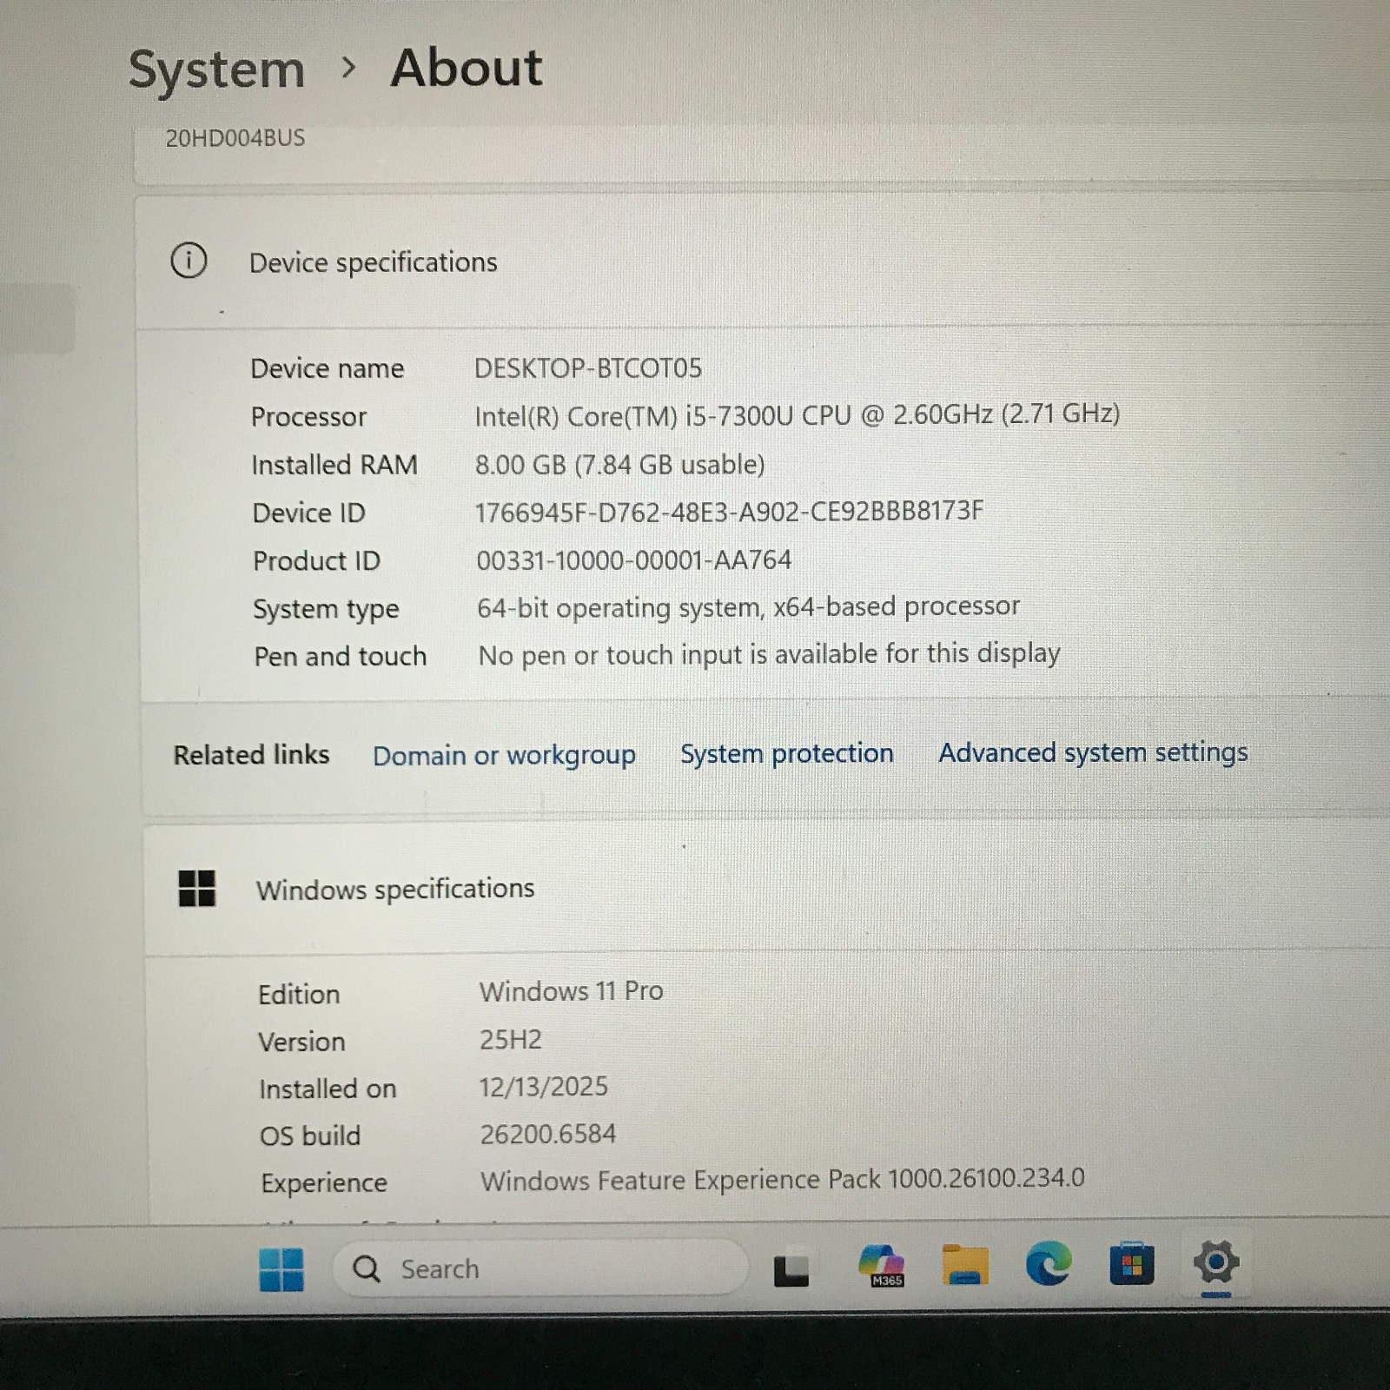Viewport: 1390px width, 1390px height.
Task: Select the version value 25H2
Action: click(511, 1039)
